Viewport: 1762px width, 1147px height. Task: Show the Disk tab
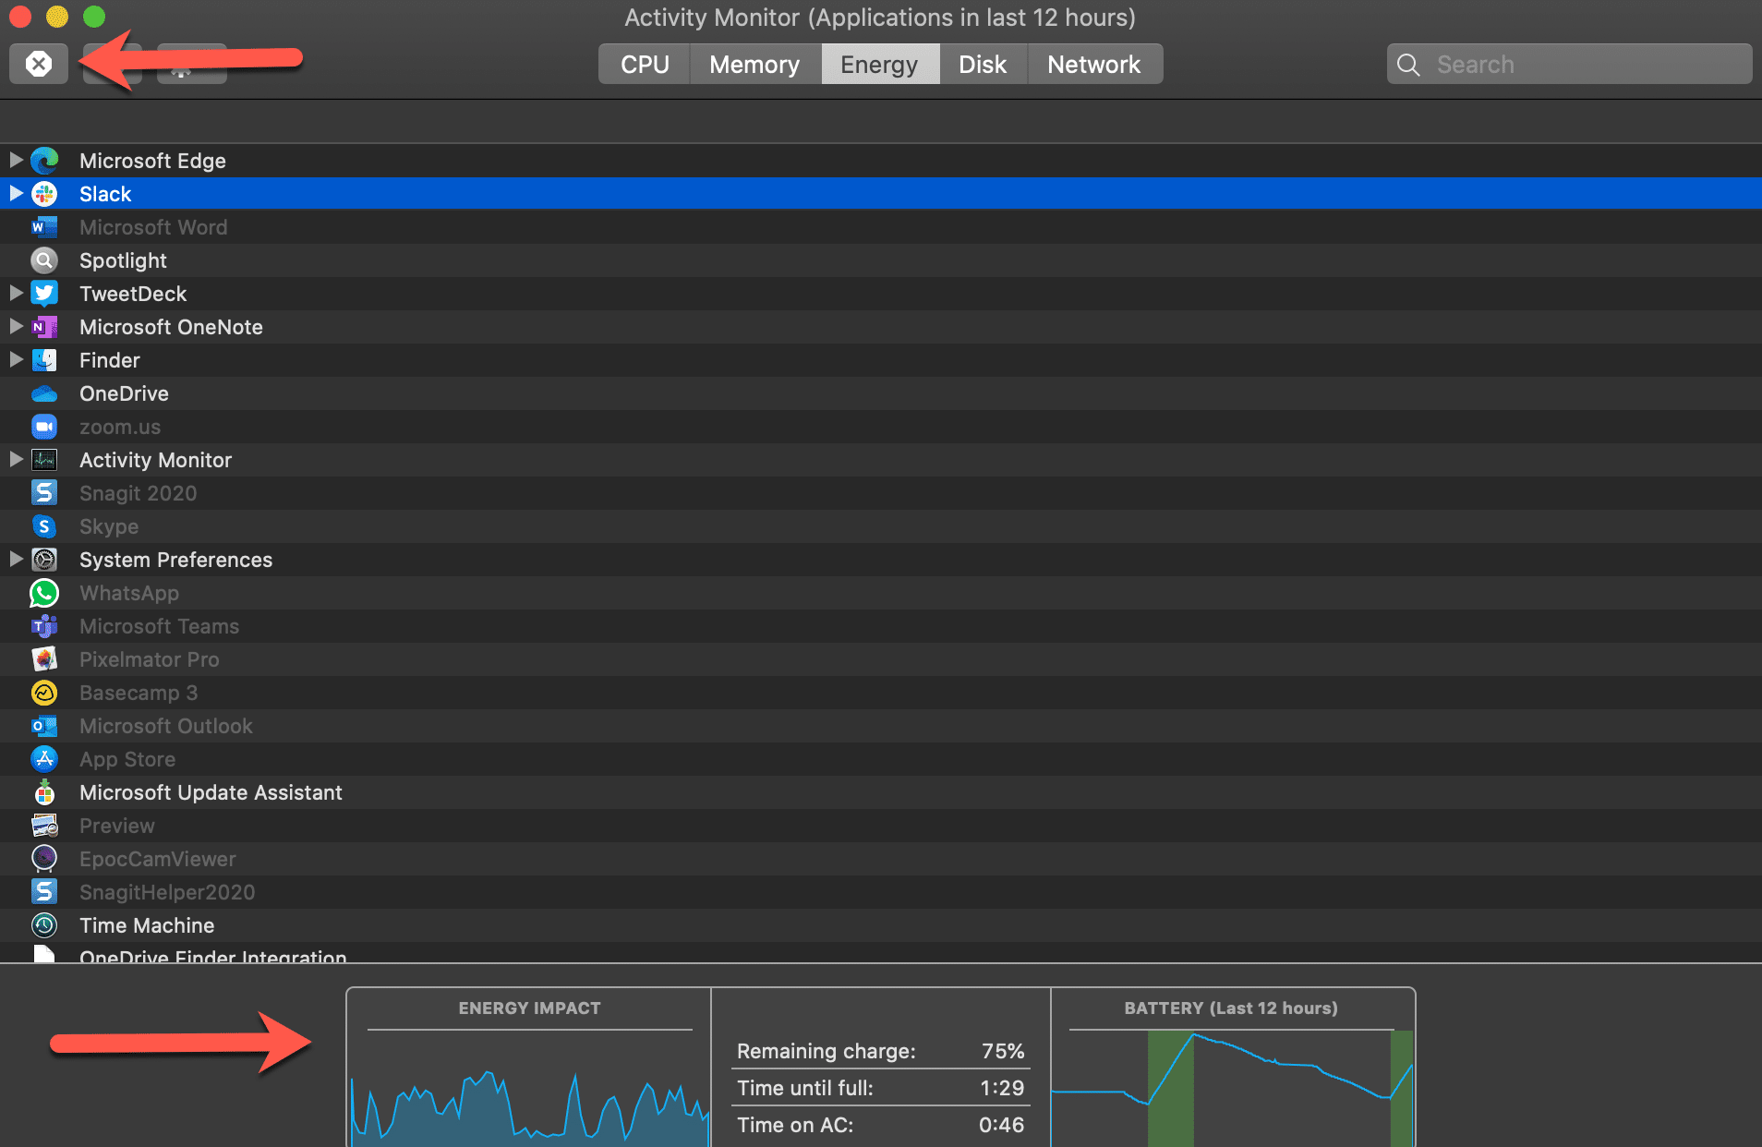(983, 65)
